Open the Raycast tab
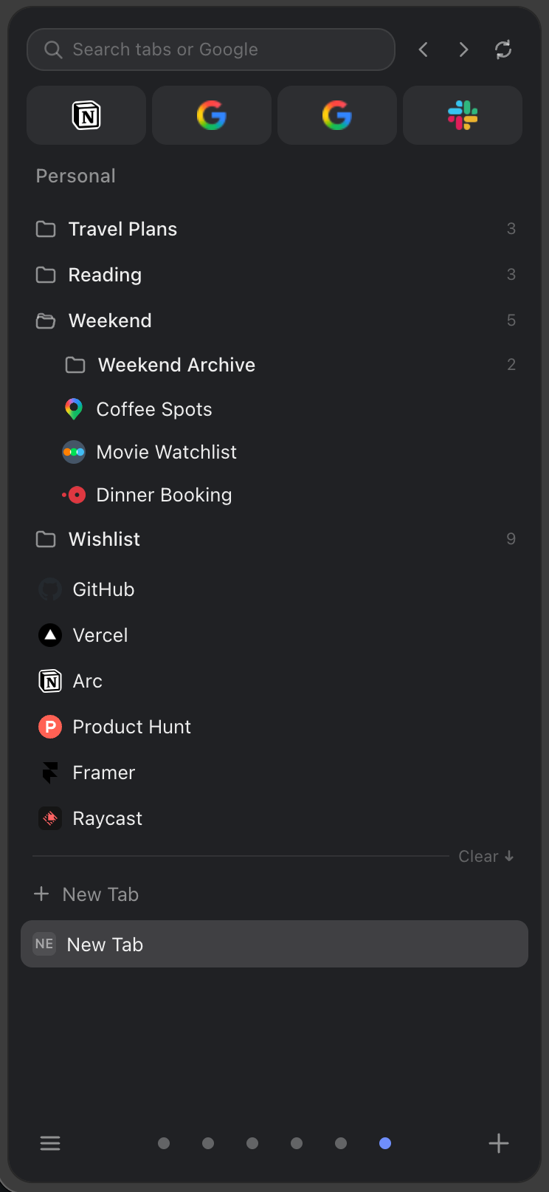This screenshot has height=1192, width=549. (107, 818)
